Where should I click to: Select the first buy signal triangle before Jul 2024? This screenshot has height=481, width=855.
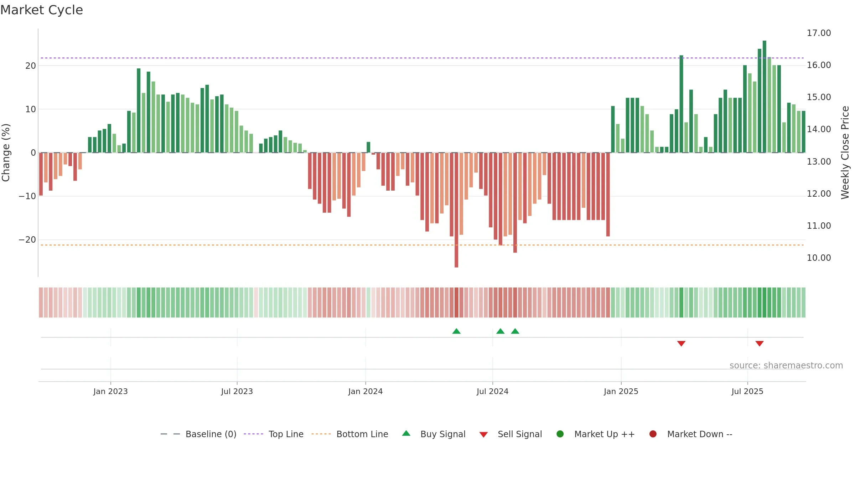click(x=456, y=331)
